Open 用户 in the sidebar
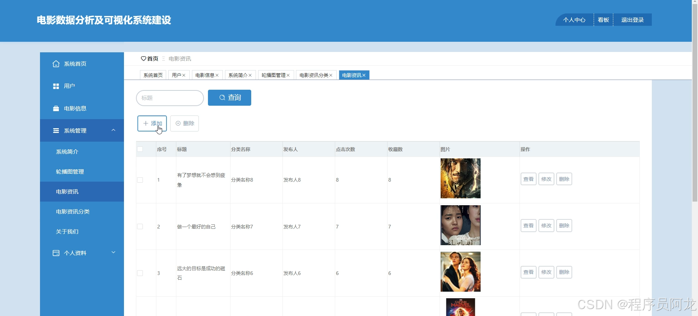 pos(82,86)
